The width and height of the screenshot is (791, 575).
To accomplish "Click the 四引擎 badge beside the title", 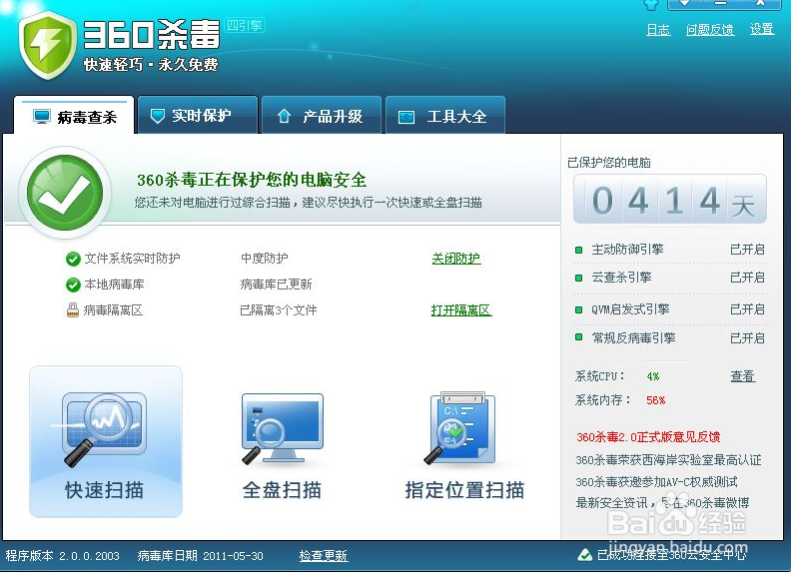I will pyautogui.click(x=245, y=25).
